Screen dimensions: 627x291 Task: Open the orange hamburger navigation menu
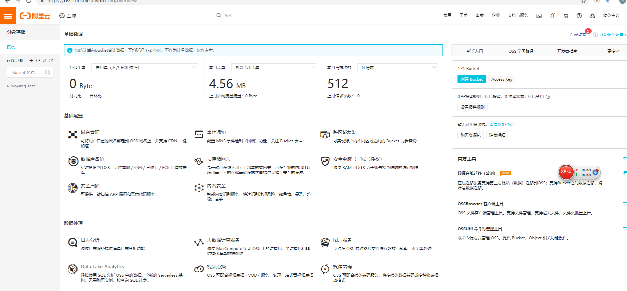8,16
